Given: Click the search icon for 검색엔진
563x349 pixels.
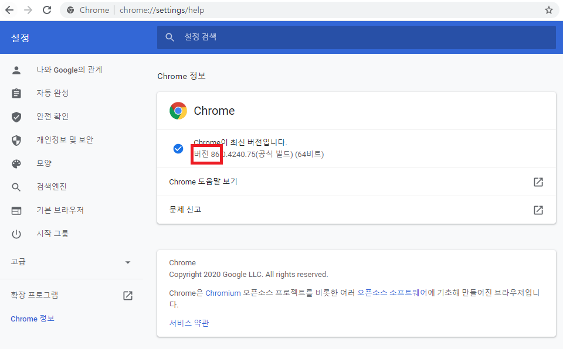Looking at the screenshot, I should [16, 187].
